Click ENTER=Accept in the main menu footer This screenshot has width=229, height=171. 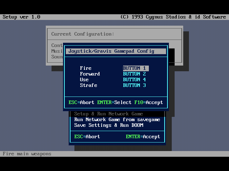point(143,136)
